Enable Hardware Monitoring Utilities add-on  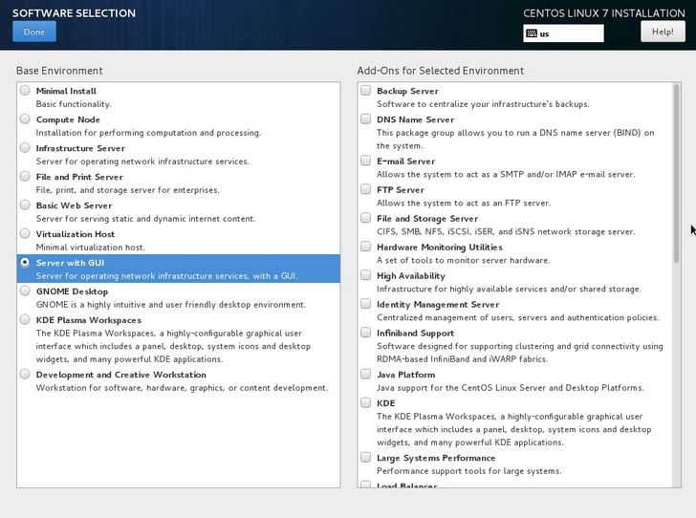click(x=366, y=247)
